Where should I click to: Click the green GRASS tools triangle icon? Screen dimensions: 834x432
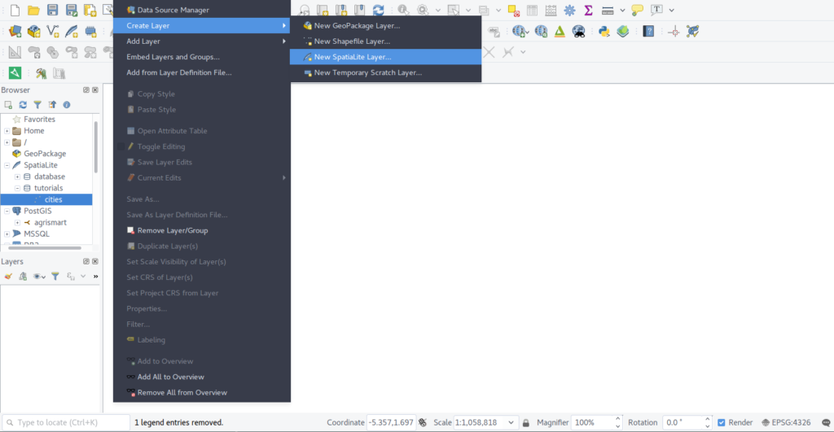[x=560, y=32]
